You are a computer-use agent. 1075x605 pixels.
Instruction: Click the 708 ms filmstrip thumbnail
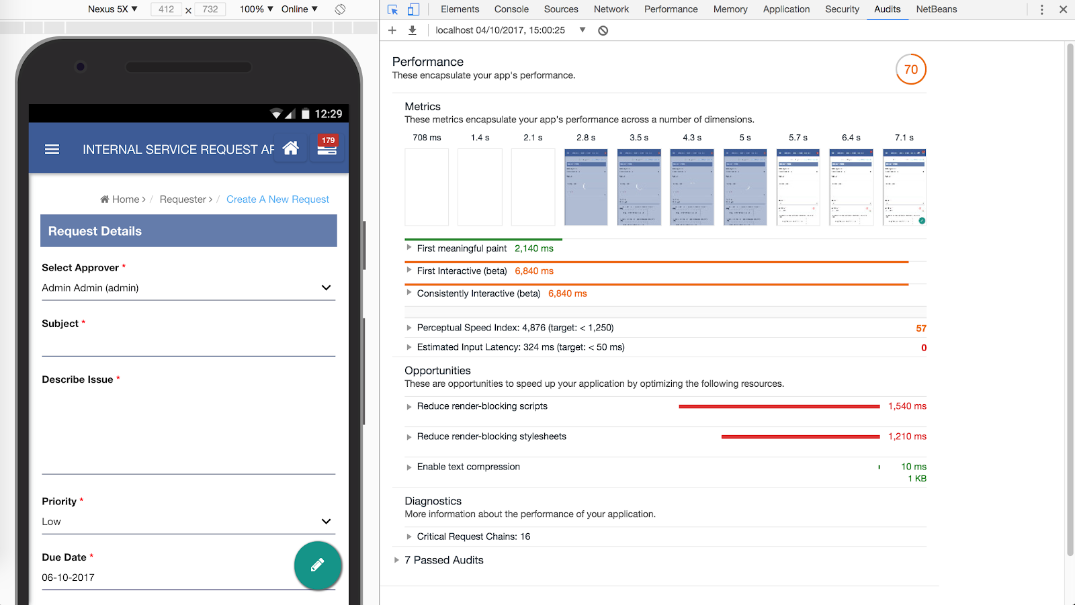(x=427, y=187)
